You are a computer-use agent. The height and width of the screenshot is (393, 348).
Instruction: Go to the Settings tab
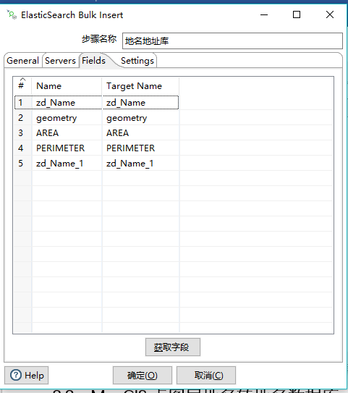[137, 61]
